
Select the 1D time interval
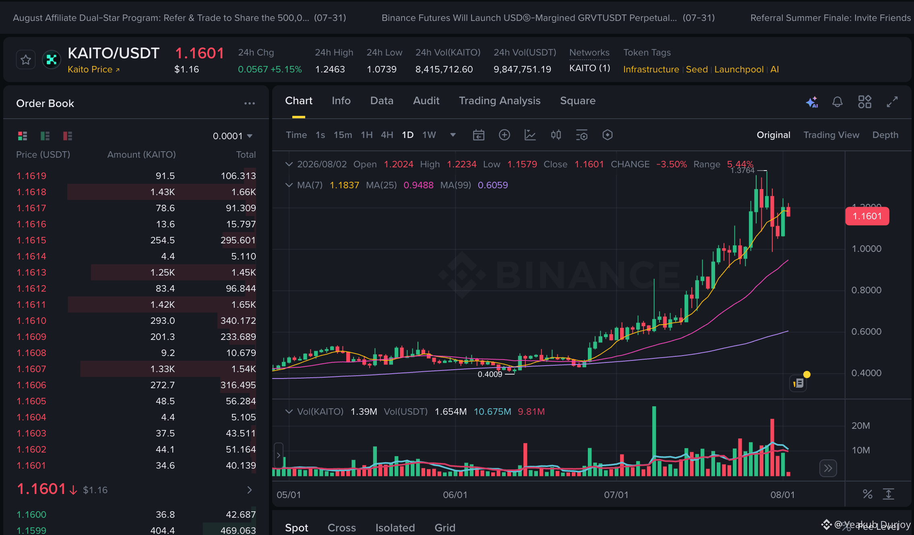point(408,135)
